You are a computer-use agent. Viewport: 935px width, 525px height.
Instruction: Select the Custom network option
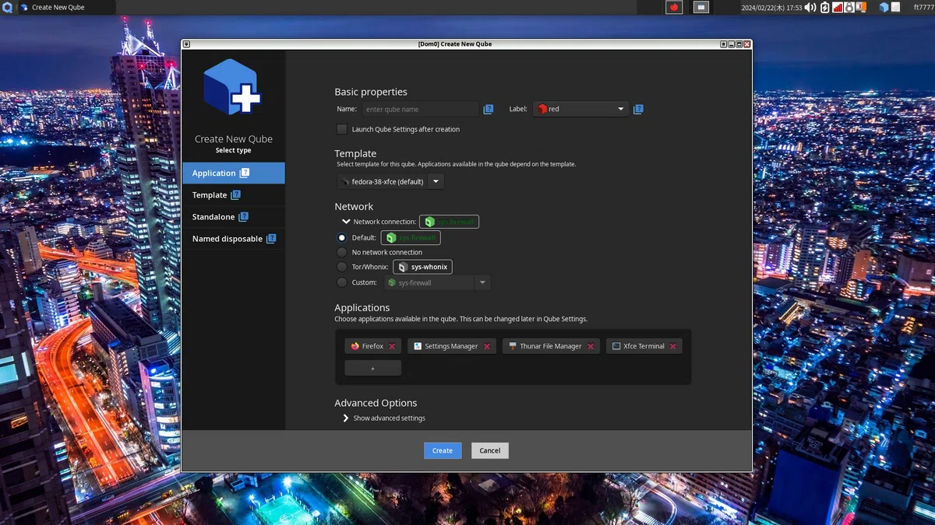342,282
